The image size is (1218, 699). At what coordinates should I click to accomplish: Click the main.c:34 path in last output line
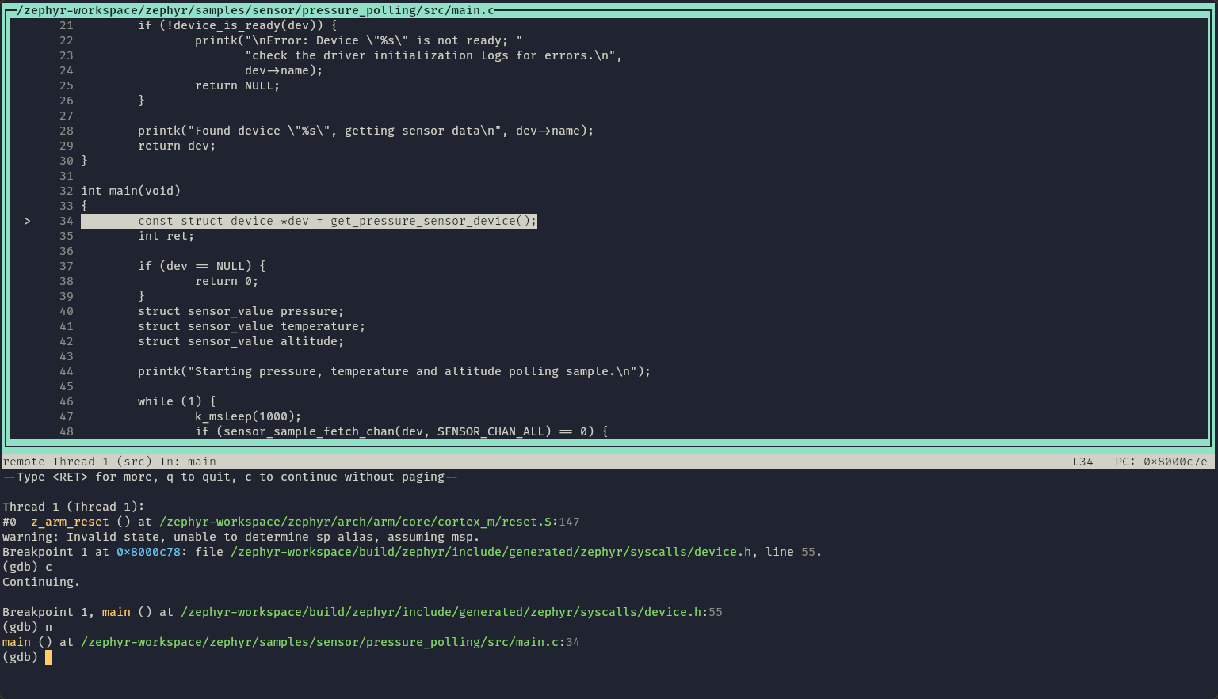pos(330,642)
